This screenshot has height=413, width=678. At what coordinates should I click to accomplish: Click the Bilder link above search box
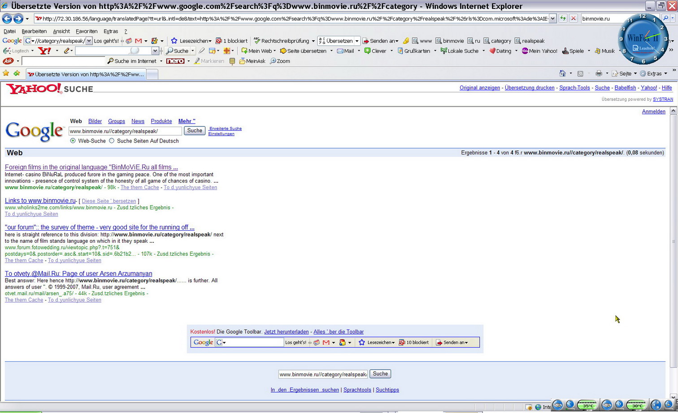[95, 121]
